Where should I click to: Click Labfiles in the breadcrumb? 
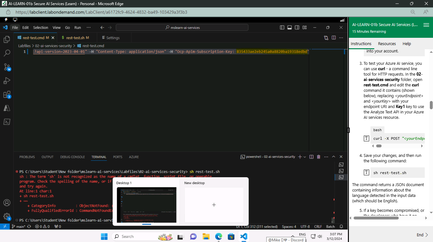tap(24, 46)
